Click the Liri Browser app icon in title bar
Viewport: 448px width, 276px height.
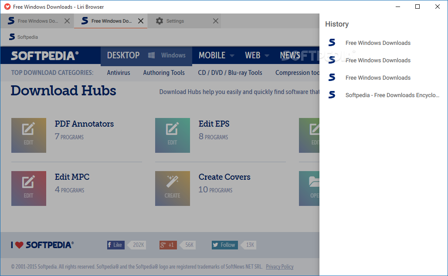click(x=7, y=7)
